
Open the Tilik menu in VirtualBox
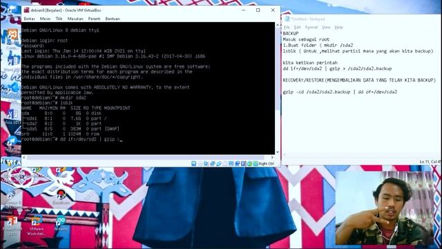[x=59, y=19]
